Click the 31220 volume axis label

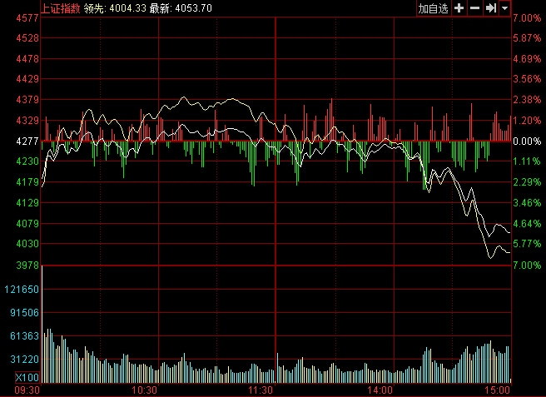[25, 359]
